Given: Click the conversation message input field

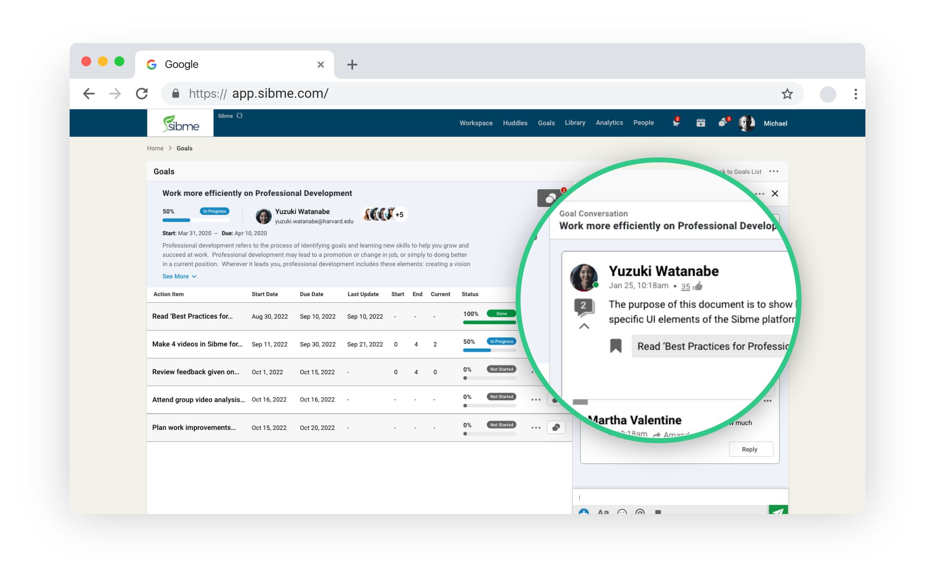Looking at the screenshot, I should (680, 497).
